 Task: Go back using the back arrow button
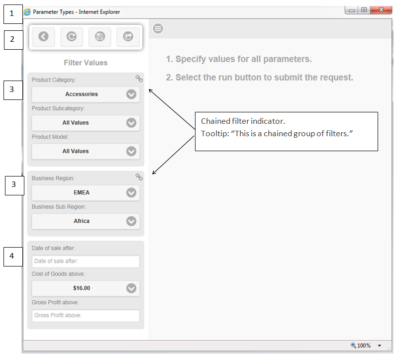(44, 37)
